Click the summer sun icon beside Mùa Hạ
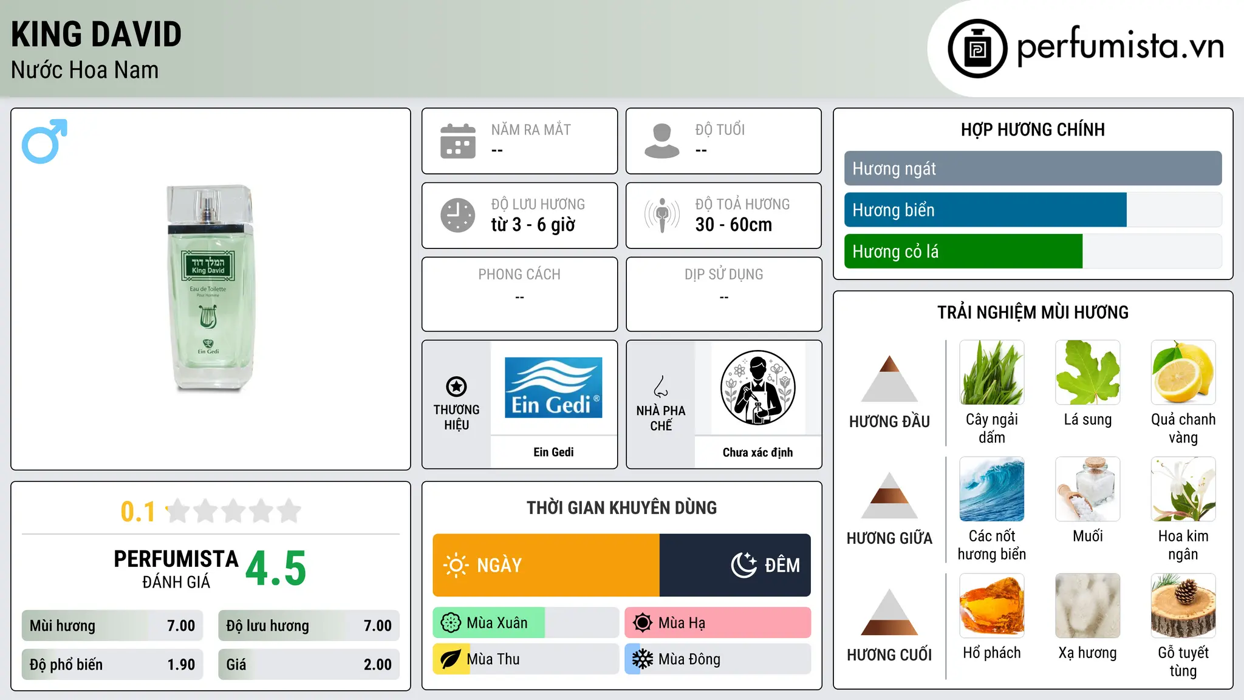The height and width of the screenshot is (700, 1244). tap(642, 623)
